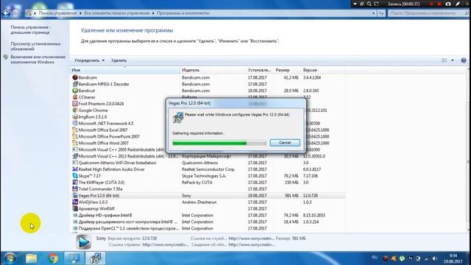Screen dimensions: 471x265
Task: Sort by the Версия column header
Action: click(322, 70)
